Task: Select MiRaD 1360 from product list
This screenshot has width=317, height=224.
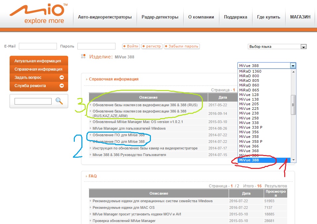Action: 250,71
